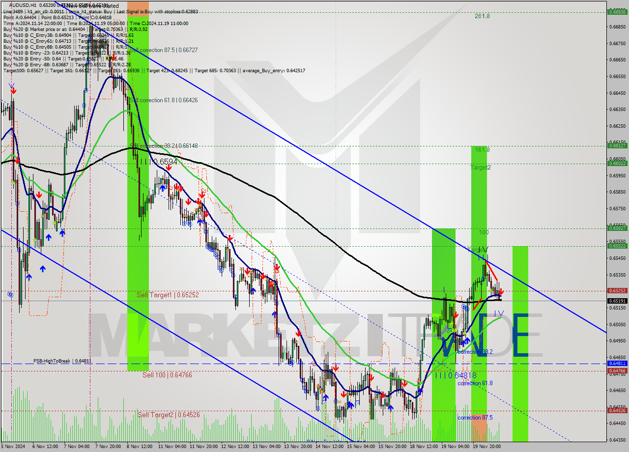
Task: Click the green '161.8' level label
Action: tap(482, 149)
